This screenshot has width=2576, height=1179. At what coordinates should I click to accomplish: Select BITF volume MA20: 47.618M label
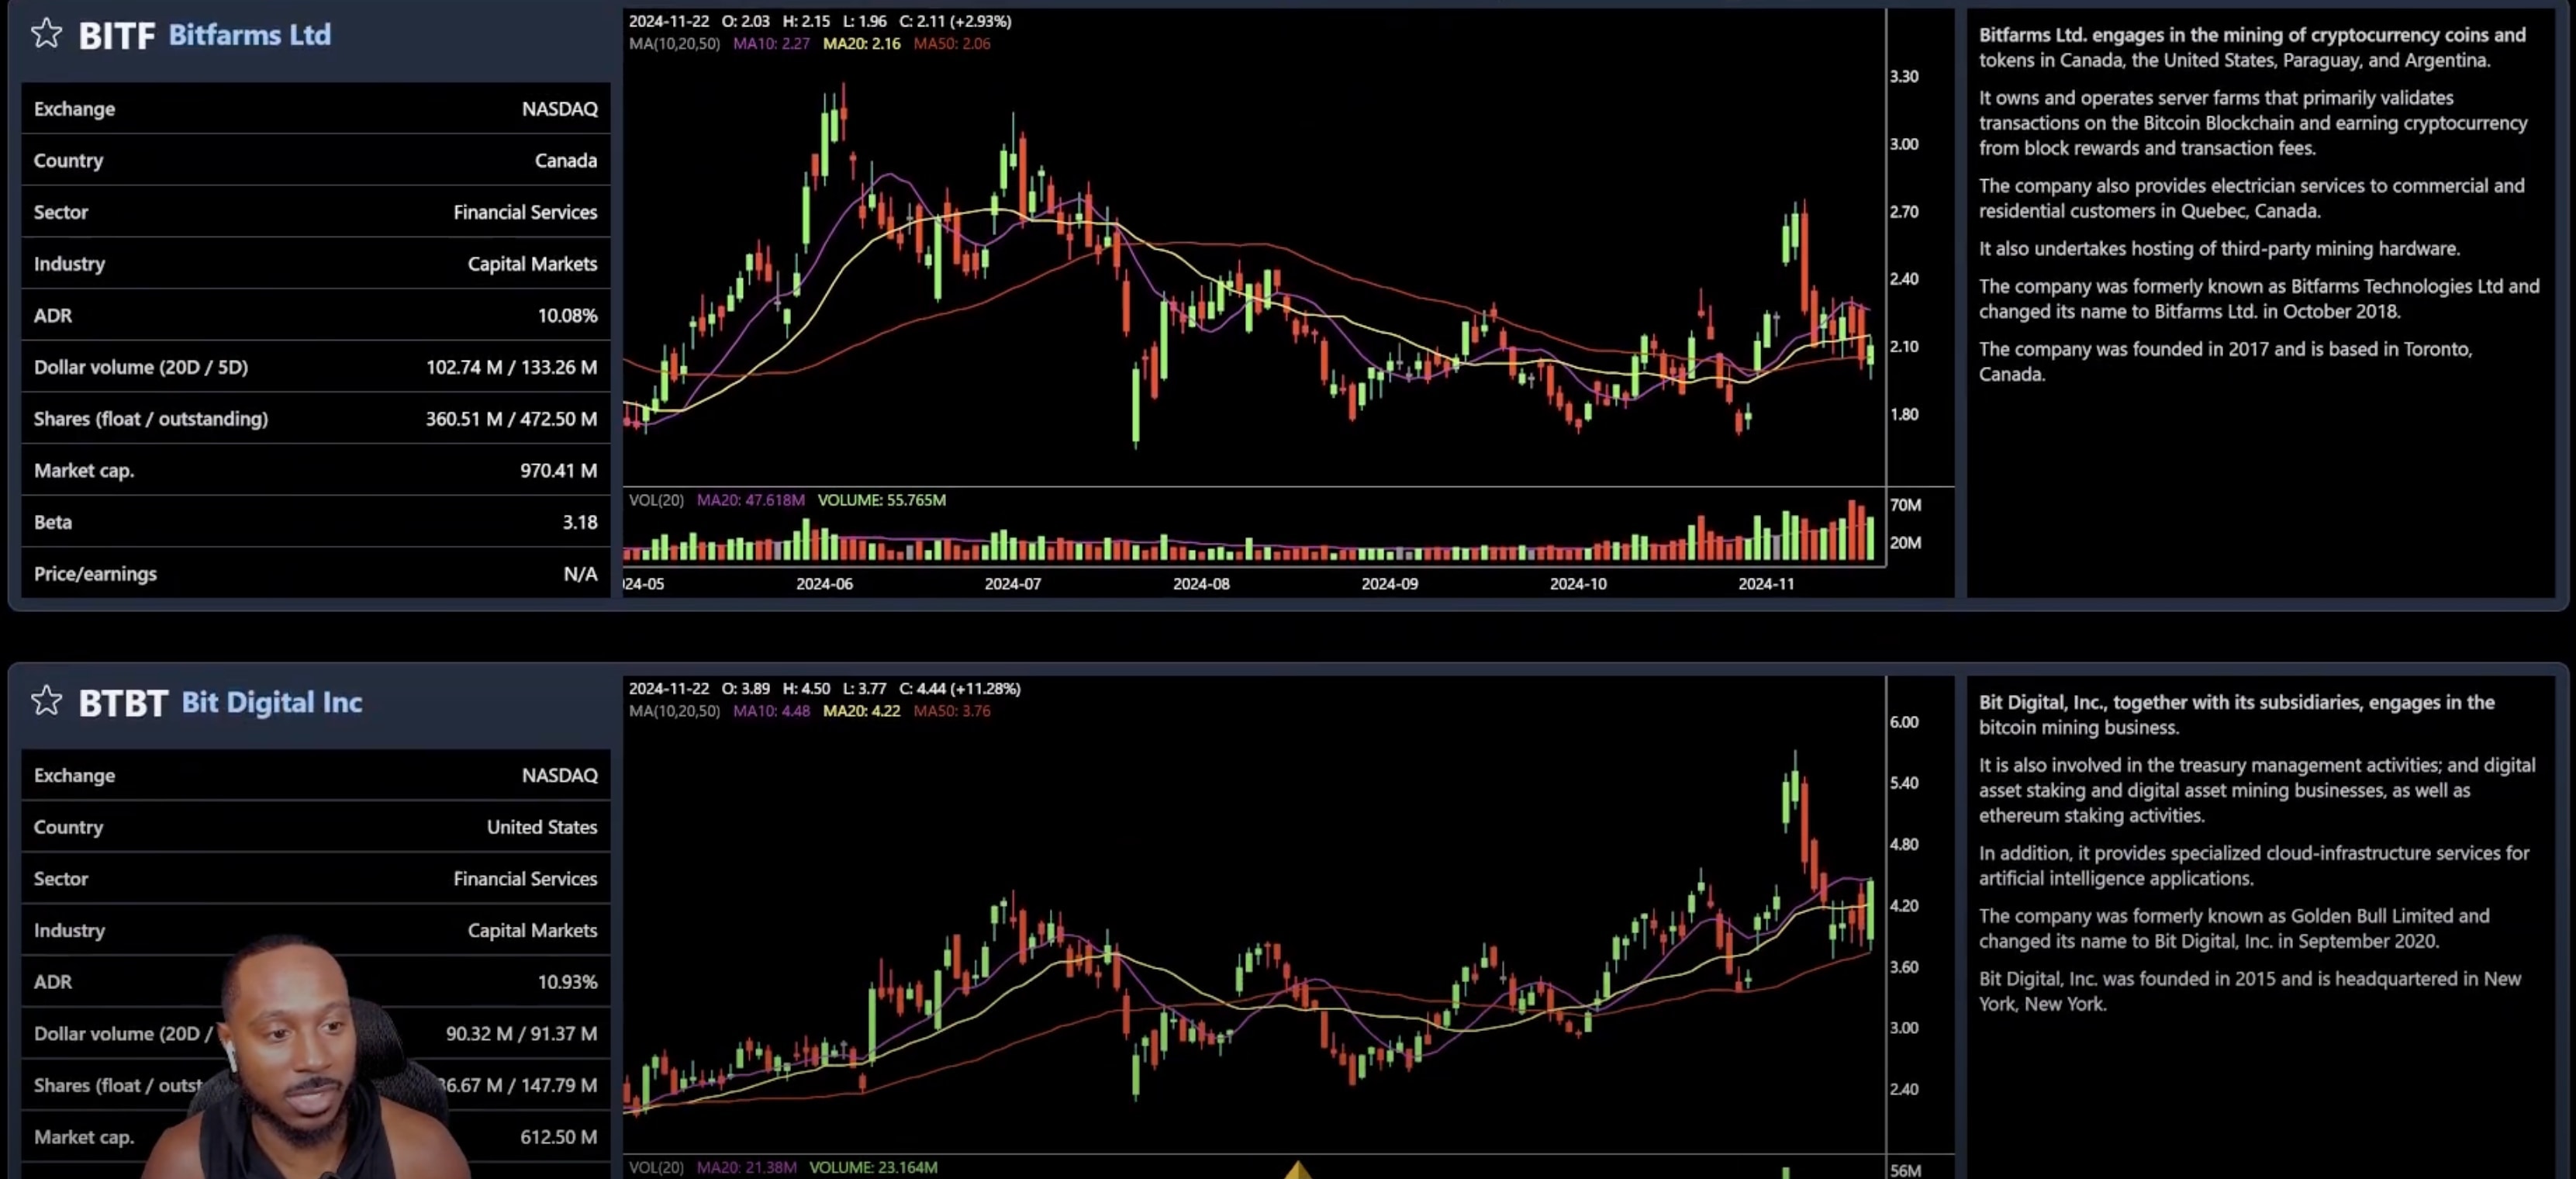tap(750, 500)
